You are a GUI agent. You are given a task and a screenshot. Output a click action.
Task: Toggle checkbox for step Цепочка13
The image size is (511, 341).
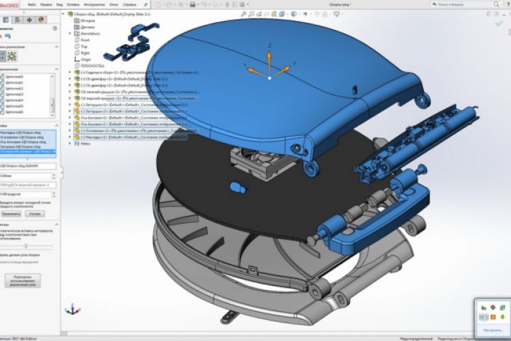[1, 94]
